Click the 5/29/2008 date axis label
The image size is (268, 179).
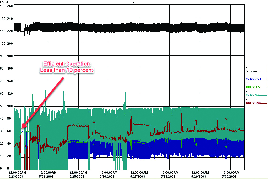point(198,176)
